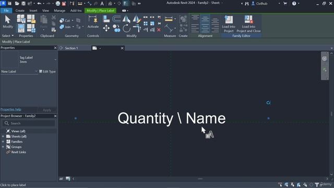This screenshot has height=188, width=334.
Task: Click the Copy tool icon
Action: [116, 28]
